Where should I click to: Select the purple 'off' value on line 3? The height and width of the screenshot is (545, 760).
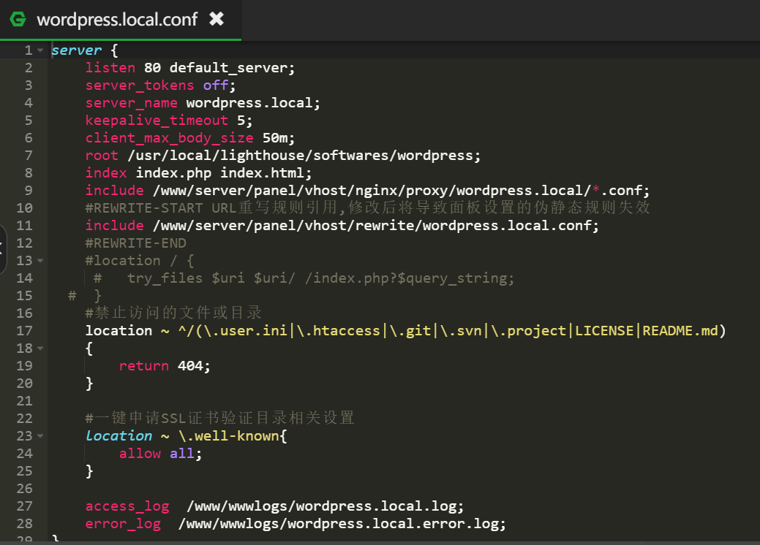[x=216, y=85]
